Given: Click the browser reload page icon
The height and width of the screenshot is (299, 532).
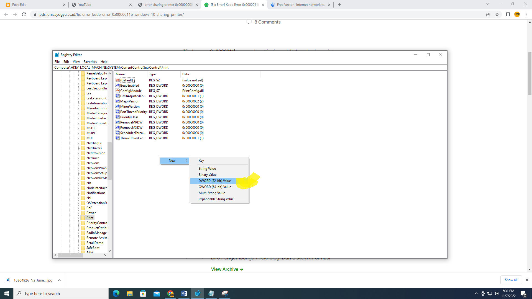Looking at the screenshot, I should pos(24,14).
